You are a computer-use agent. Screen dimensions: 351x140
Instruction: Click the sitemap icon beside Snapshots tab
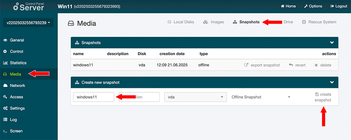click(x=235, y=22)
